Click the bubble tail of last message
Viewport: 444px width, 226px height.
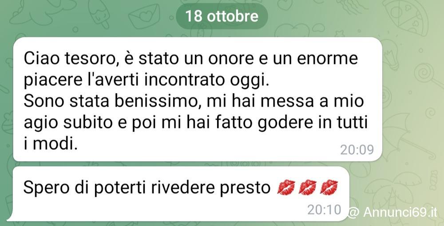[x=10, y=217]
